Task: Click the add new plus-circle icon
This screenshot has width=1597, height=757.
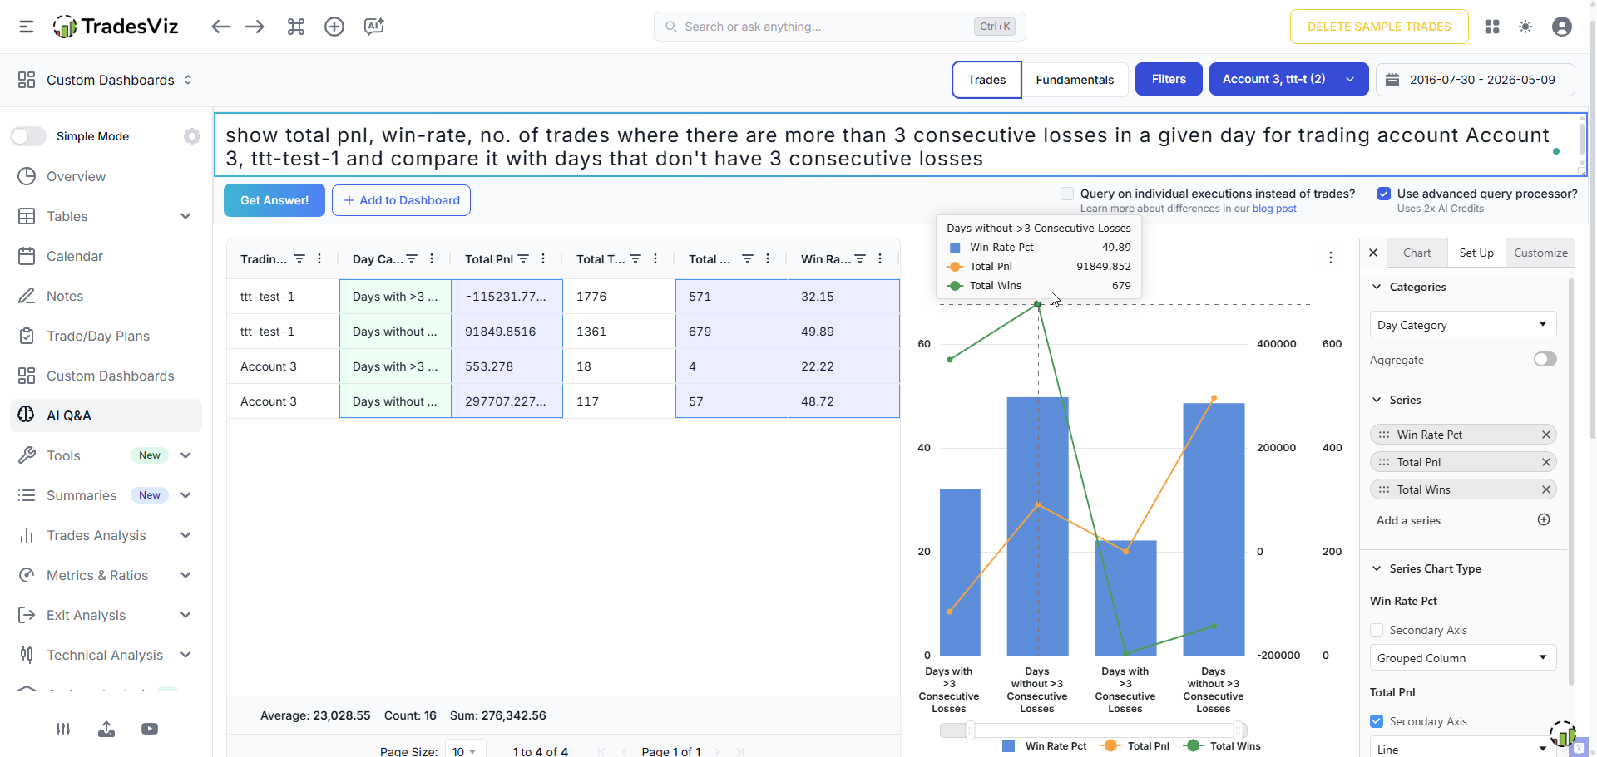Action: point(334,27)
